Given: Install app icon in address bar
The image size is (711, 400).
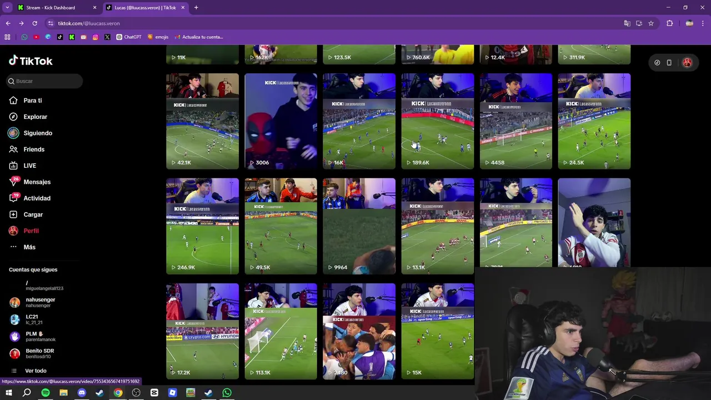Looking at the screenshot, I should tap(639, 23).
